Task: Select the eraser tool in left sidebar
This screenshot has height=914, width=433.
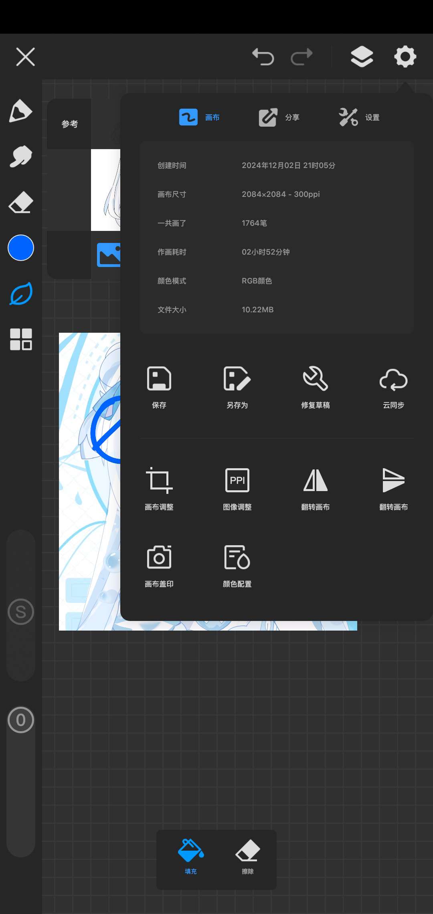Action: click(20, 202)
